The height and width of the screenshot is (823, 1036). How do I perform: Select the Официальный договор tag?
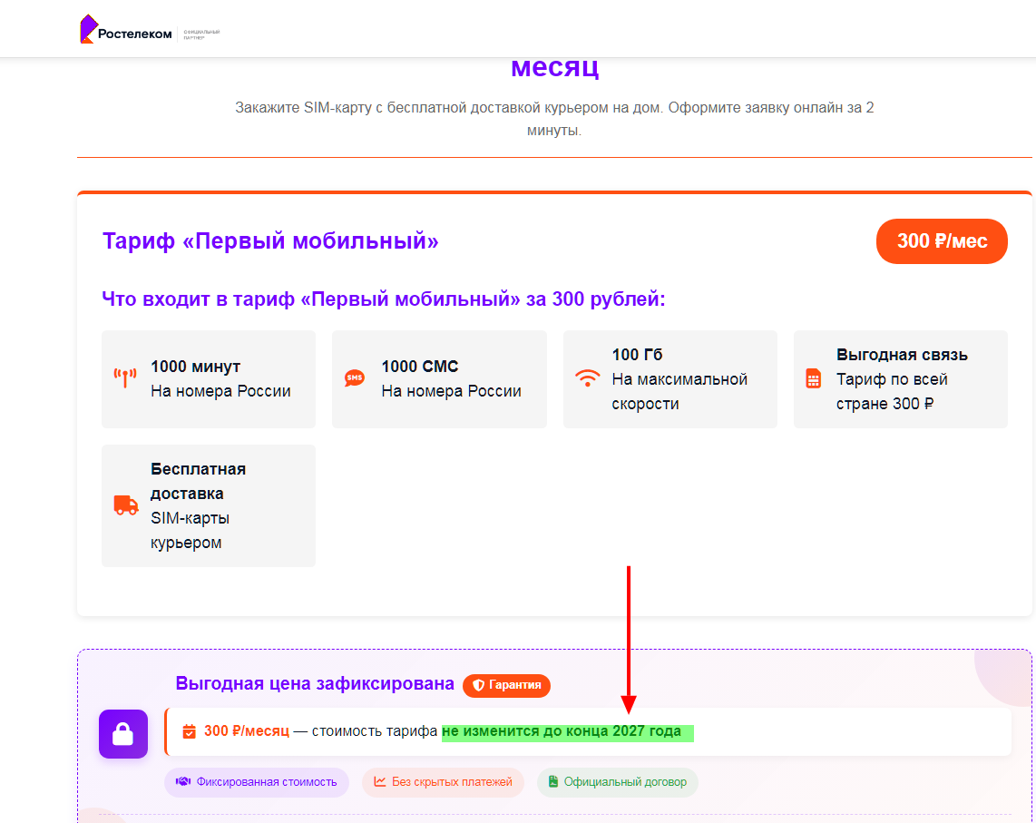pos(617,782)
